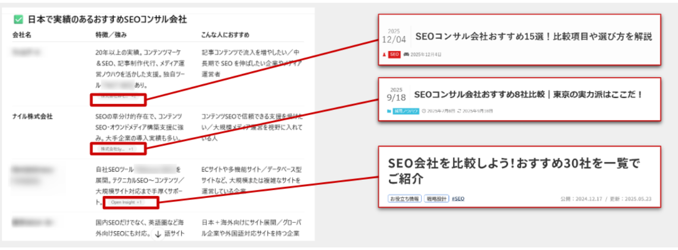Click the text starting 自社SEOツール

[139, 185]
